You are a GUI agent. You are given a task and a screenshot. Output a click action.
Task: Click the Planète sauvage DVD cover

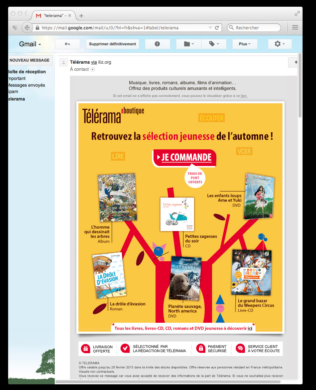click(186, 278)
